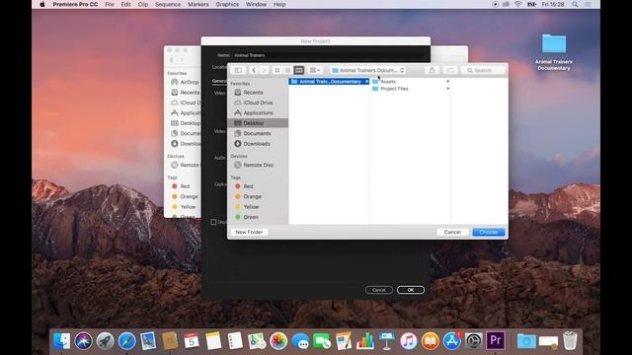Select Red tag in background Finder window
Viewport: 632px width, 355px height.
point(185,186)
